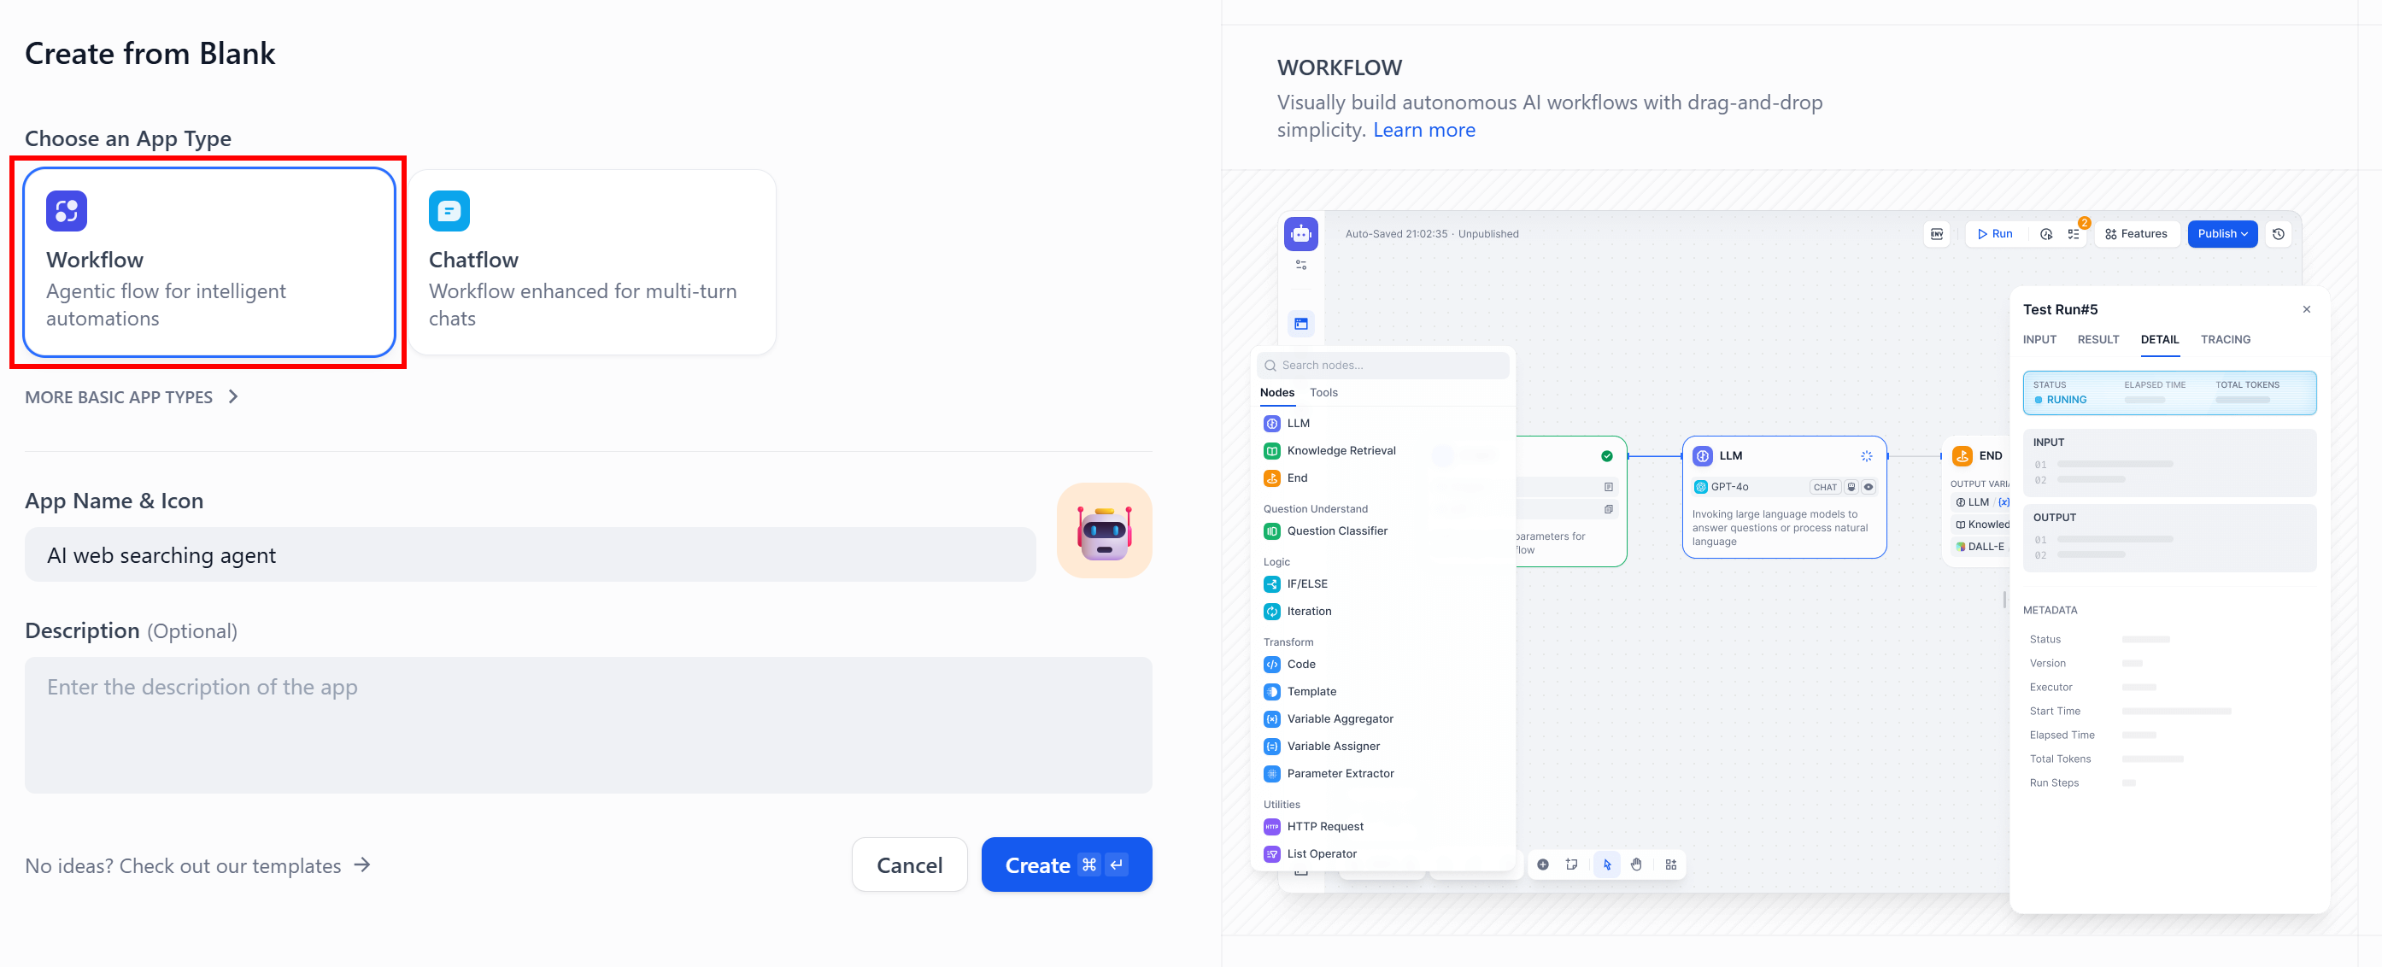Select the Chatflow app type card

592,261
